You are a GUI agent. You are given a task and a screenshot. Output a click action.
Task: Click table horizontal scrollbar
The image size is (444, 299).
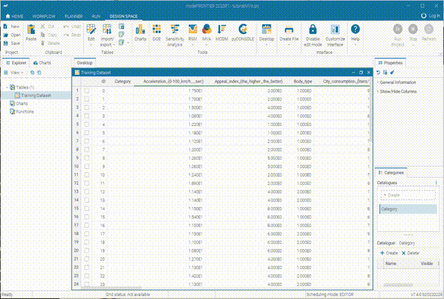[x=111, y=287]
